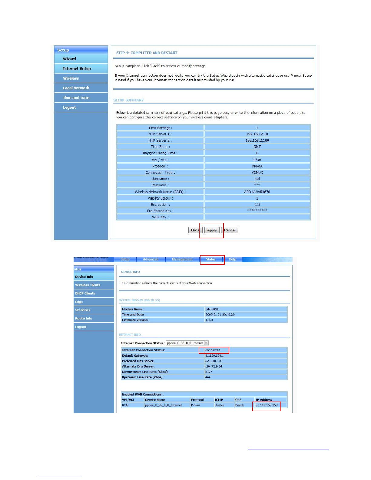This screenshot has height=480, width=371.
Task: Switch to the Advanced tab
Action: (x=151, y=259)
